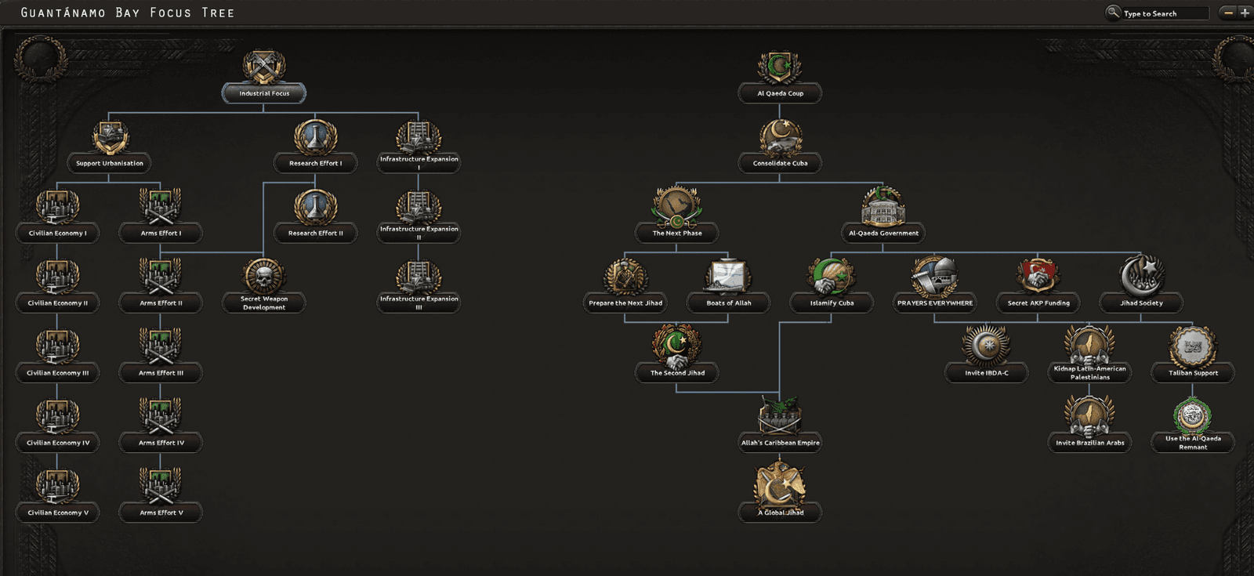Select the Research Effort I flask icon
The height and width of the screenshot is (576, 1254).
pyautogui.click(x=315, y=137)
